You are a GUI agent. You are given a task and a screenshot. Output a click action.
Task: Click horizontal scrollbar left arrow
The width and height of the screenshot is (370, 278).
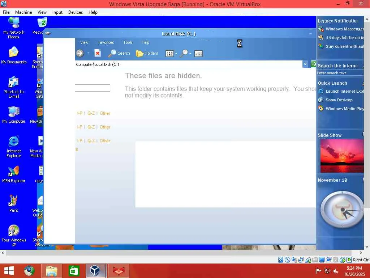pos(3,253)
